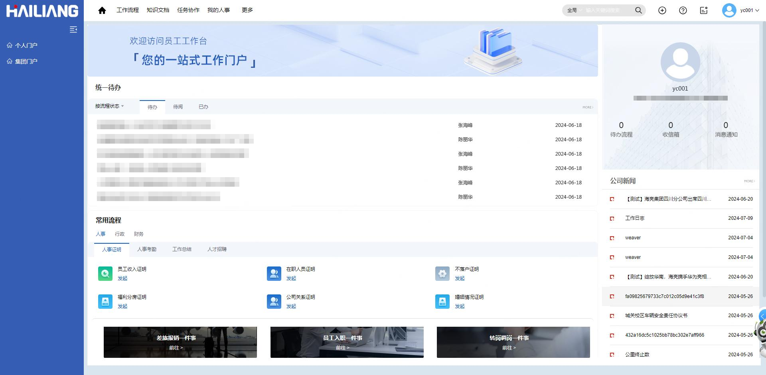Image resolution: width=766 pixels, height=375 pixels.
Task: Click the blue floating arrow button at right edge
Action: pyautogui.click(x=762, y=316)
